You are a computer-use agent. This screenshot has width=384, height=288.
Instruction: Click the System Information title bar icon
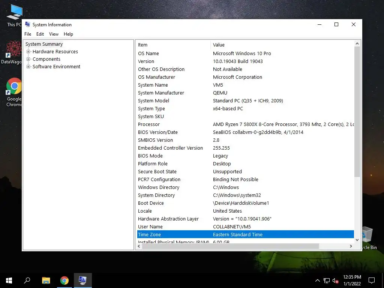pyautogui.click(x=28, y=24)
